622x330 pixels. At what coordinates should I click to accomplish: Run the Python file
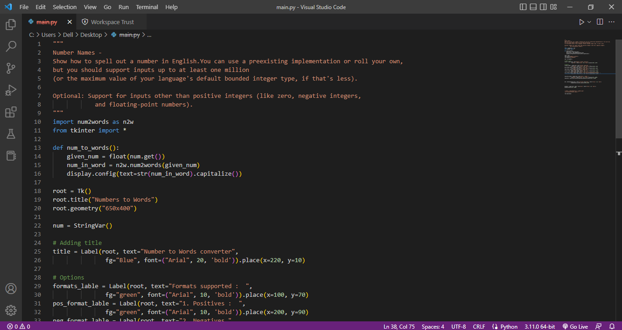tap(581, 22)
